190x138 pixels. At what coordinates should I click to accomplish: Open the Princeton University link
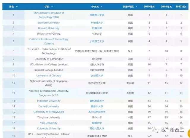[x=49, y=101]
